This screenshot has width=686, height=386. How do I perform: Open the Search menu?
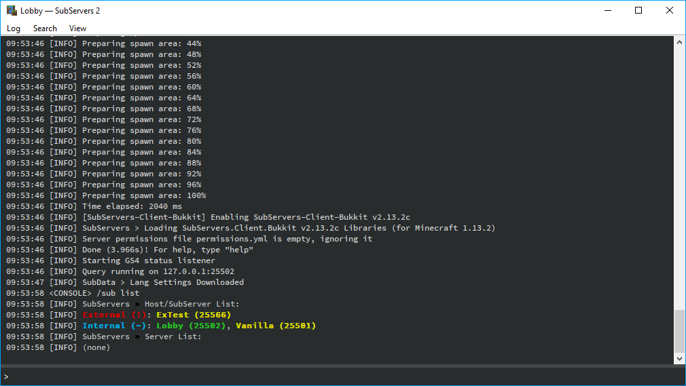[45, 28]
